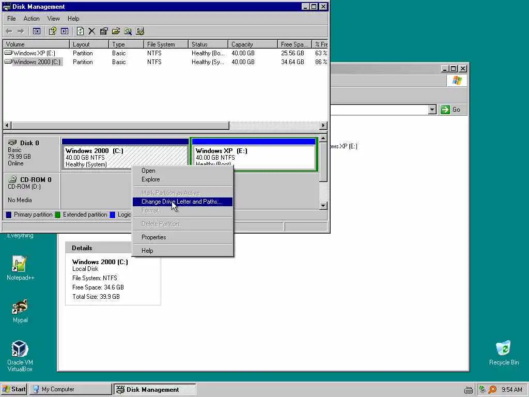Sort by the File System column header

[x=166, y=44]
